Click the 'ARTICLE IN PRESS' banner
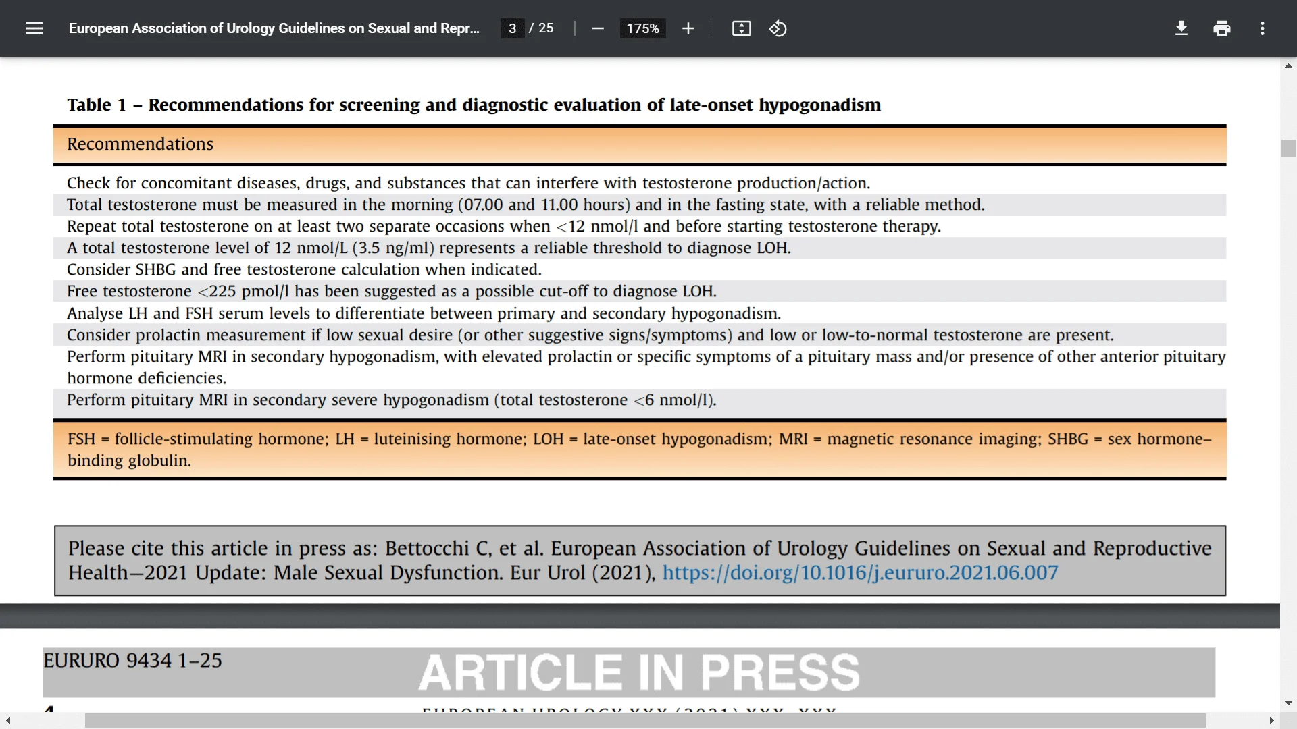1297x729 pixels. click(639, 672)
